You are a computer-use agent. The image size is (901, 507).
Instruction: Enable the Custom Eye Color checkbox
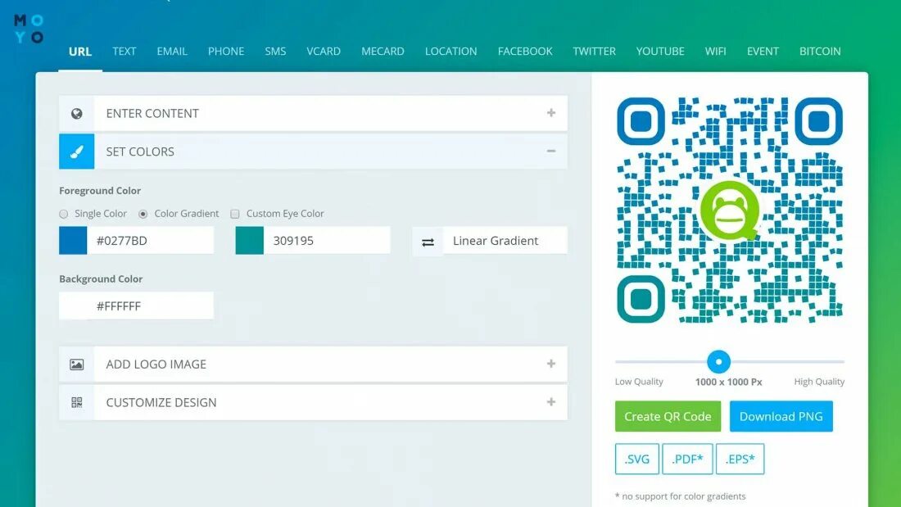tap(235, 214)
